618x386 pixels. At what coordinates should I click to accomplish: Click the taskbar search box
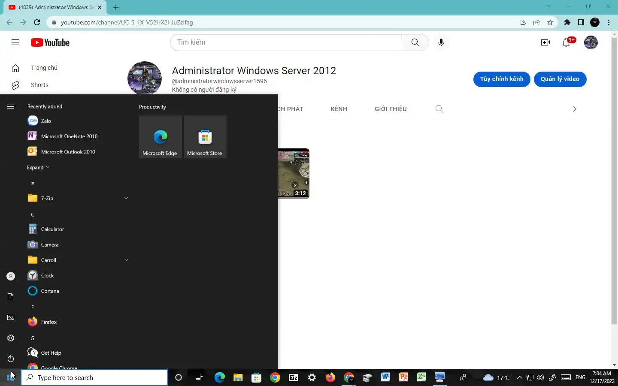tap(94, 377)
